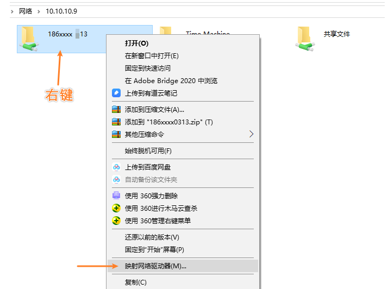Click the 186xxxx shared folder icon
This screenshot has height=289, width=388.
28,39
